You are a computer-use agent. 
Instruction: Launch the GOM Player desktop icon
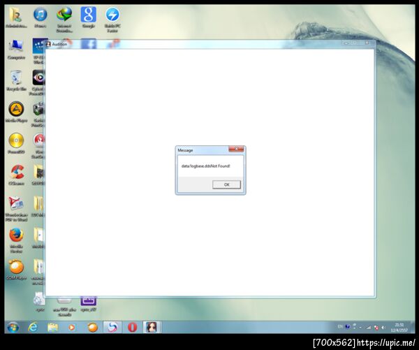pyautogui.click(x=16, y=270)
